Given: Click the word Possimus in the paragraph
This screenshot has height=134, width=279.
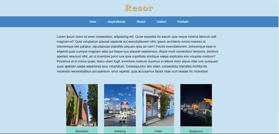Looking at the screenshot, I should tap(63, 62).
